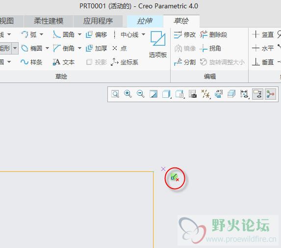Open the View Manager camera icon

(193, 94)
